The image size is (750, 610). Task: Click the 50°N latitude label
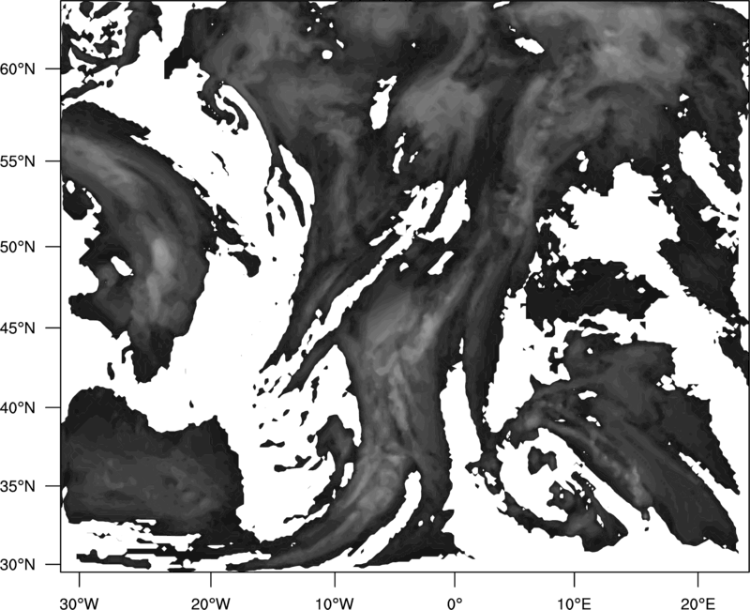[18, 247]
